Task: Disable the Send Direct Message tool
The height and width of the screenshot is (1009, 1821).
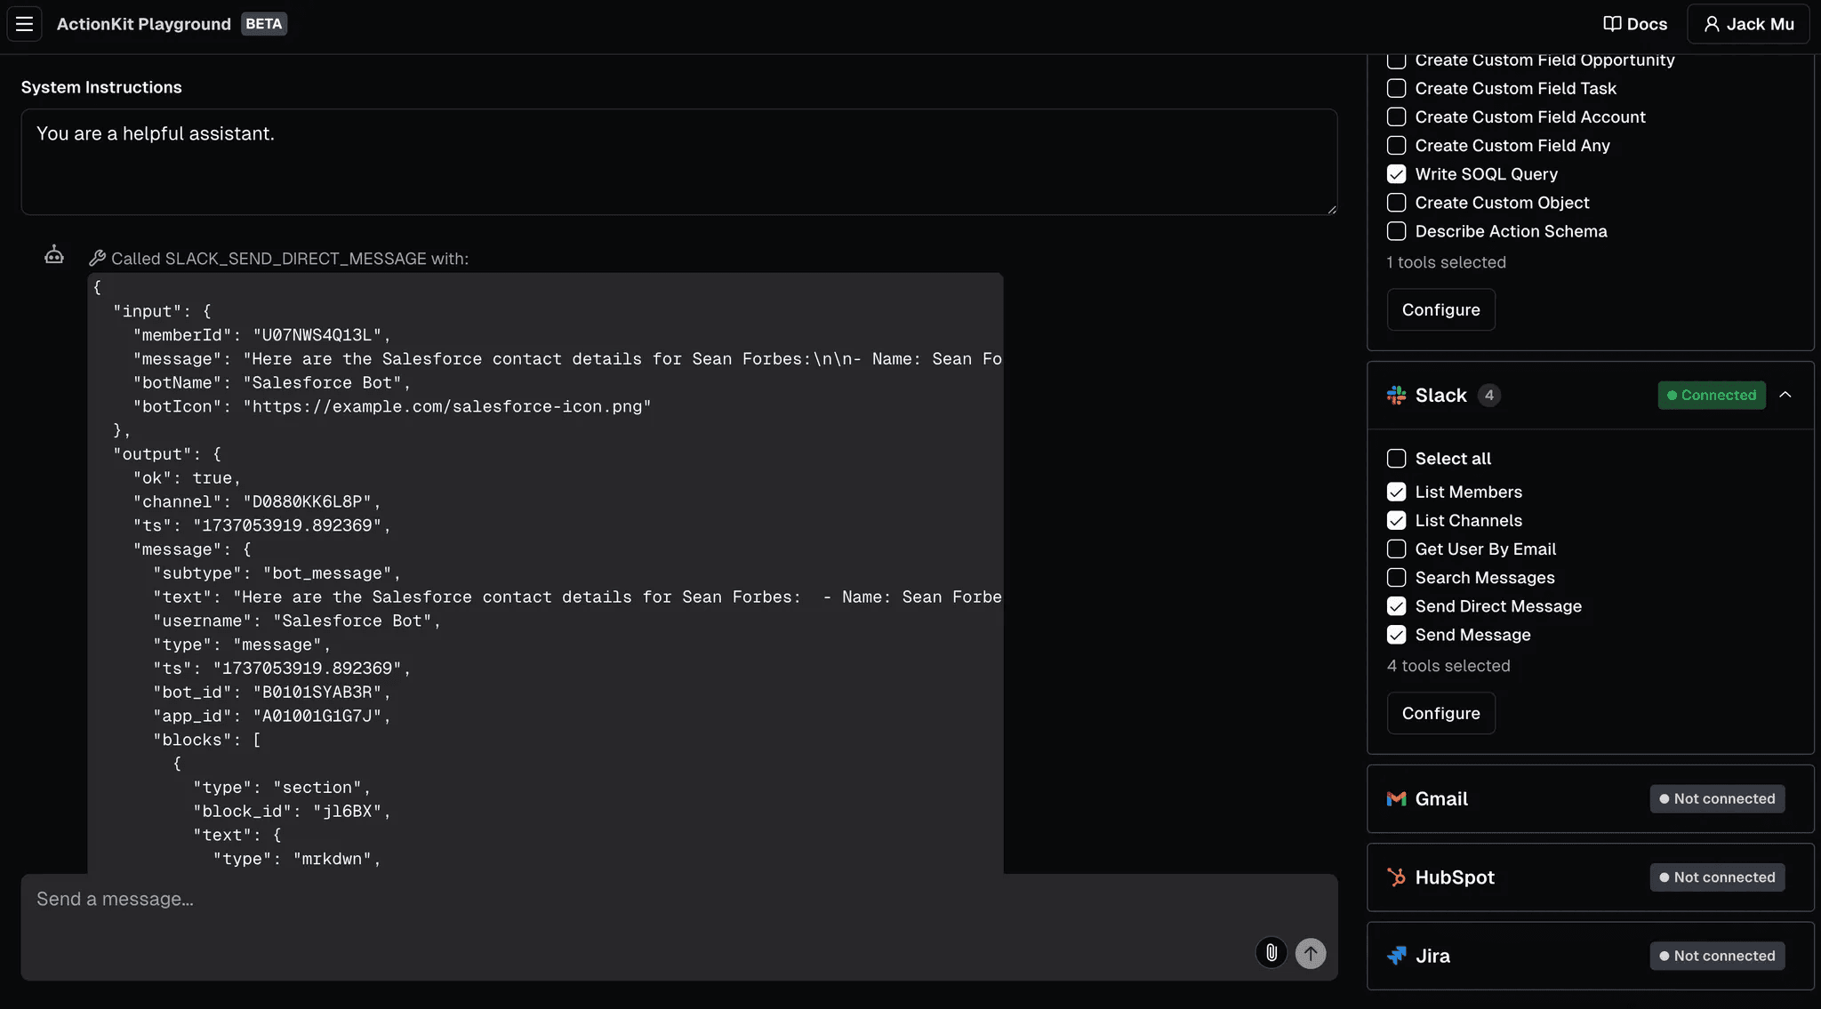Action: click(1396, 606)
